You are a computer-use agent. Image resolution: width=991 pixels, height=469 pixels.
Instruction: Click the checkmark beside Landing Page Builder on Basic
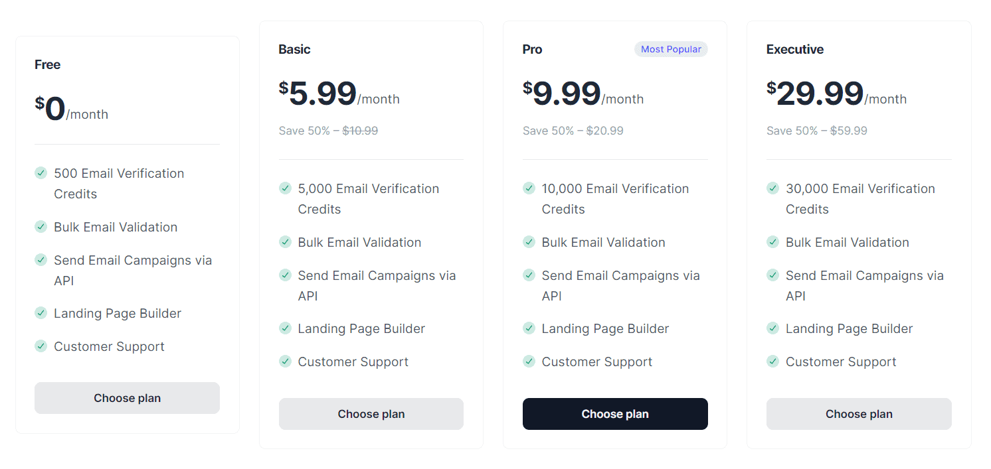(x=285, y=328)
